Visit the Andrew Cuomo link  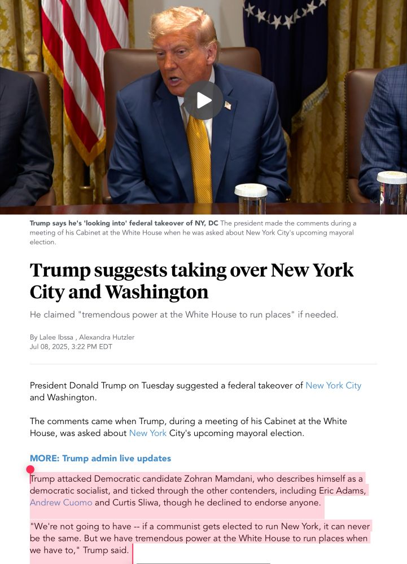click(61, 503)
